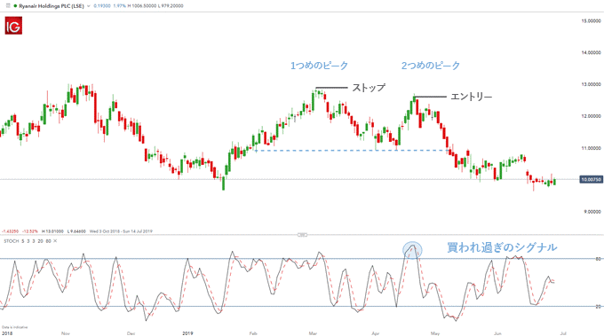Click the ストップ stop level marker line

331,88
